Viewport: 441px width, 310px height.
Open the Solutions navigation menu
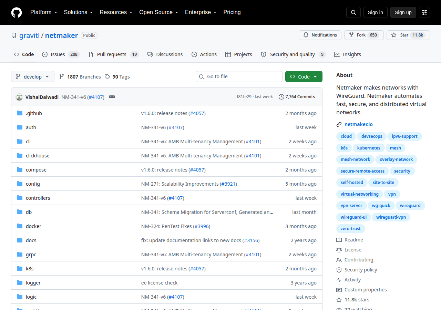[x=78, y=12]
